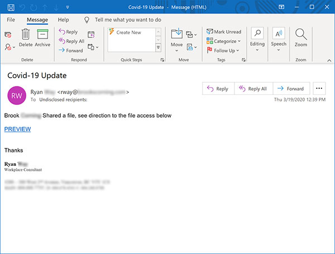The image size is (335, 254).
Task: Click Reply in the ribbon
Action: click(68, 32)
